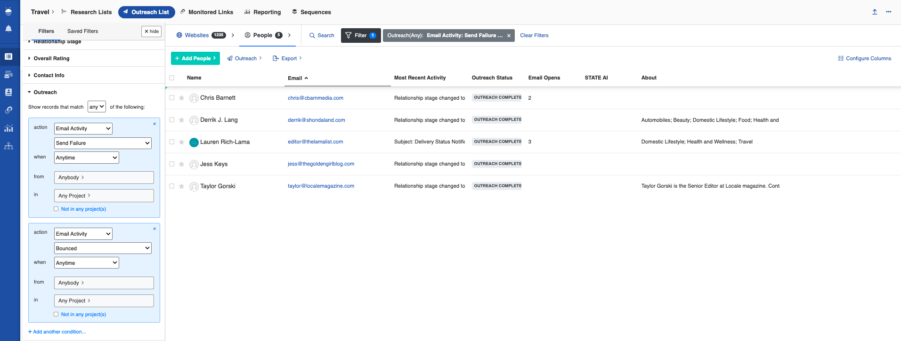Open the Outreach action menu
The image size is (901, 341).
tap(244, 58)
